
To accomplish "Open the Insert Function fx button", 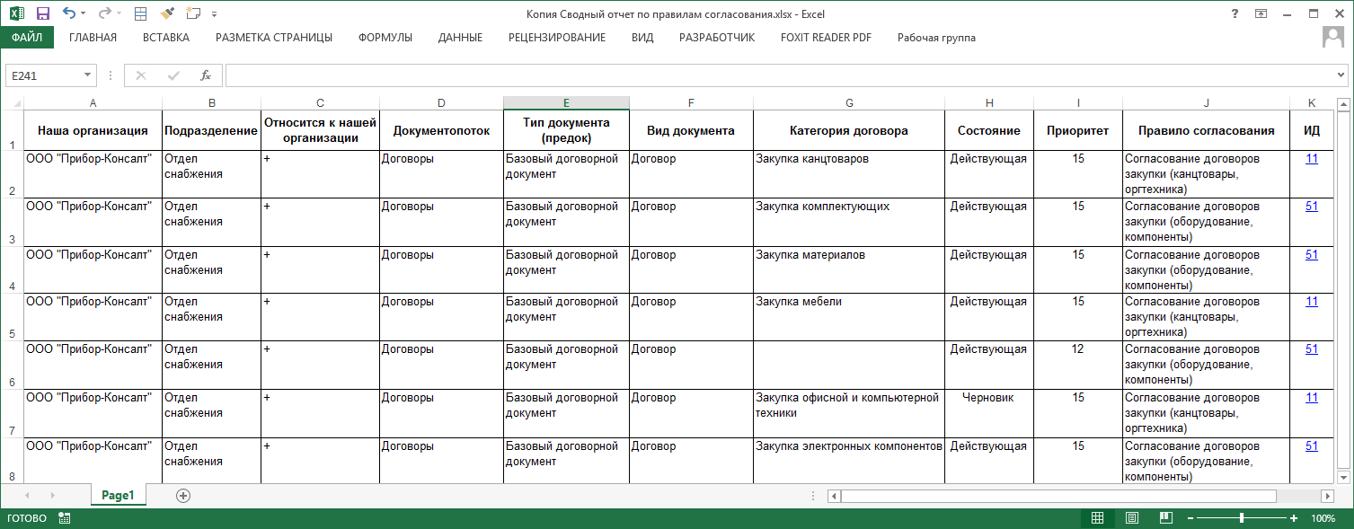I will (x=206, y=75).
